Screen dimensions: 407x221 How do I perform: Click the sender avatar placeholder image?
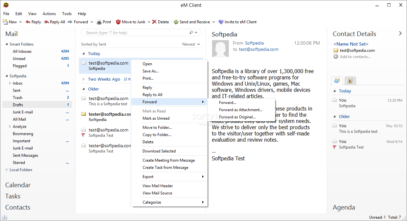click(x=220, y=49)
